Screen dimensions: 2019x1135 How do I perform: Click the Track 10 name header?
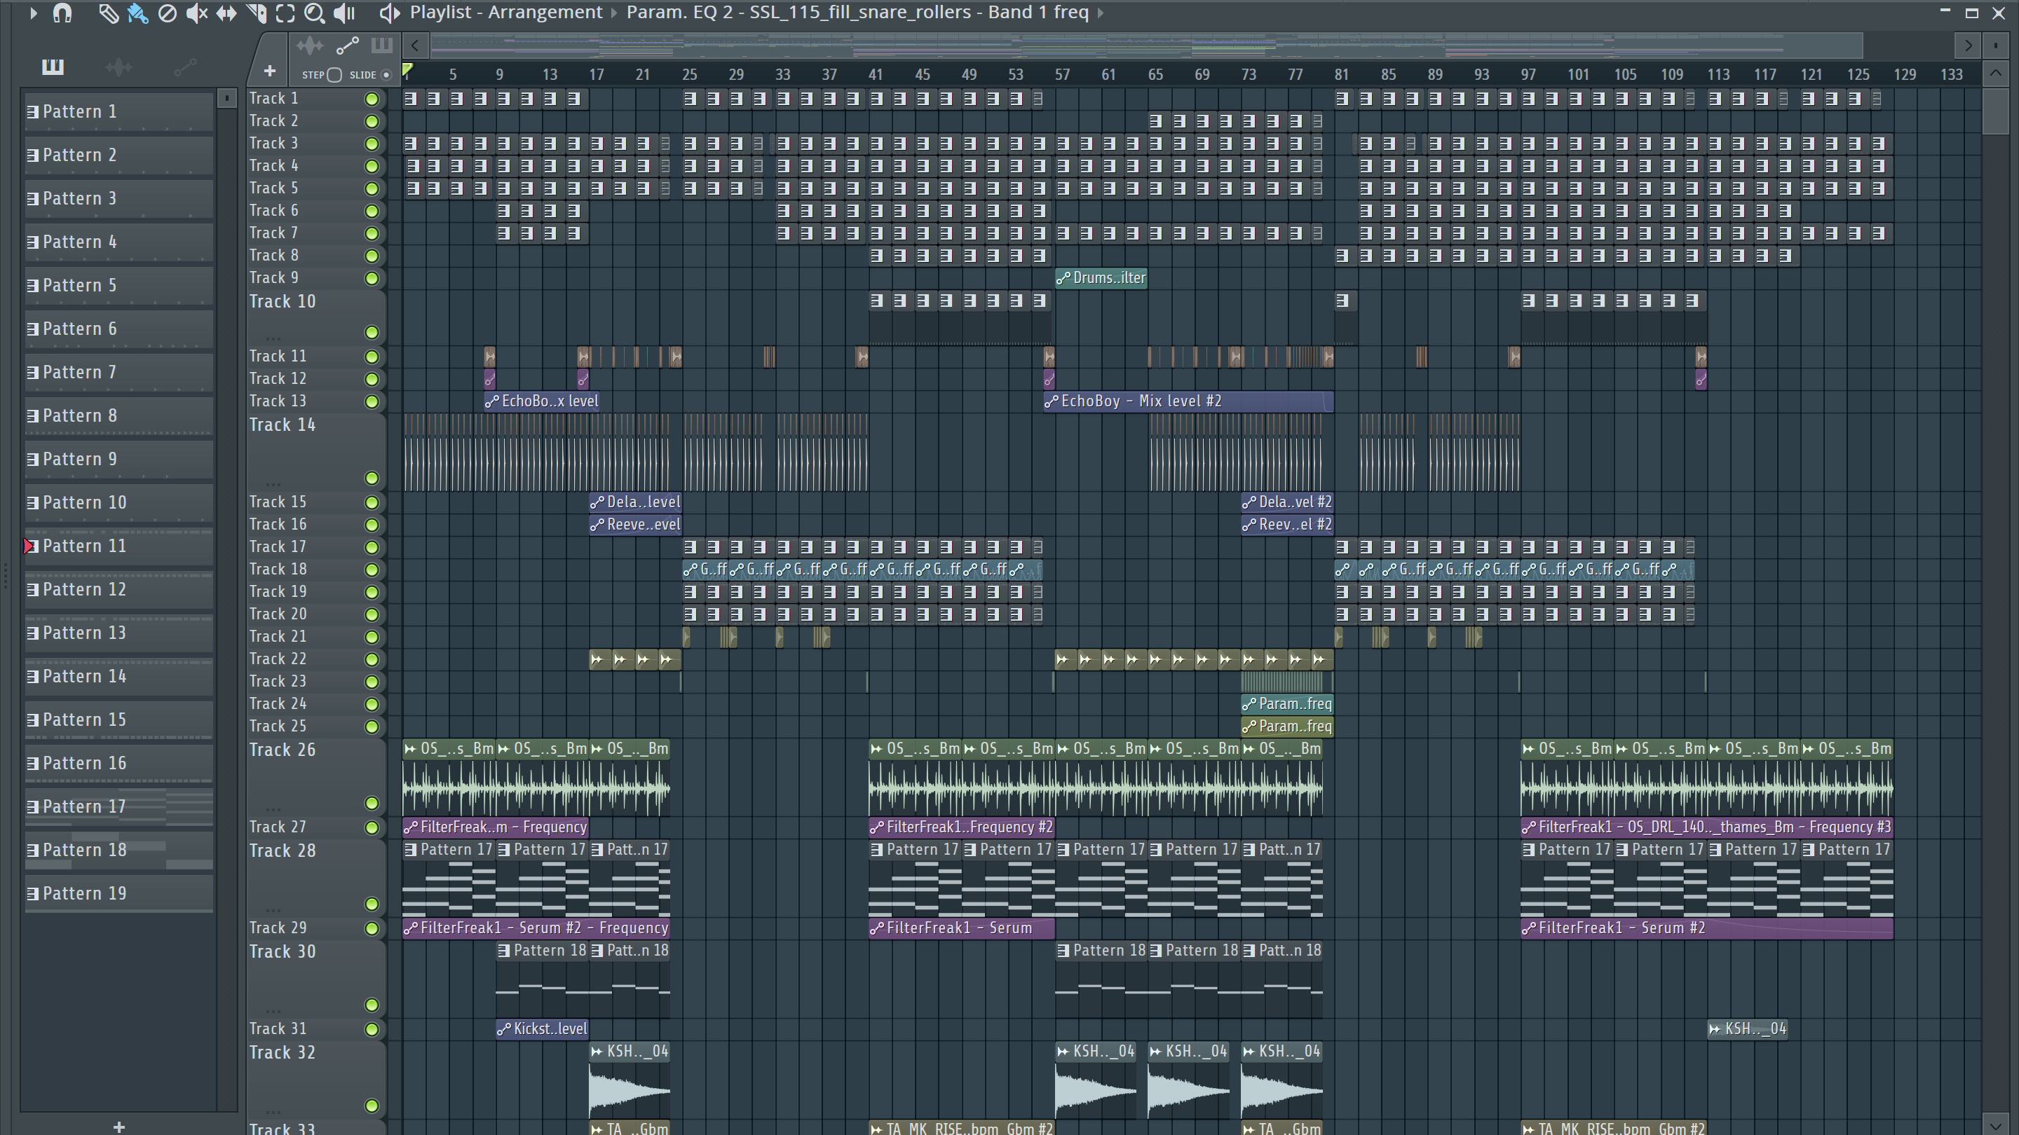point(282,303)
